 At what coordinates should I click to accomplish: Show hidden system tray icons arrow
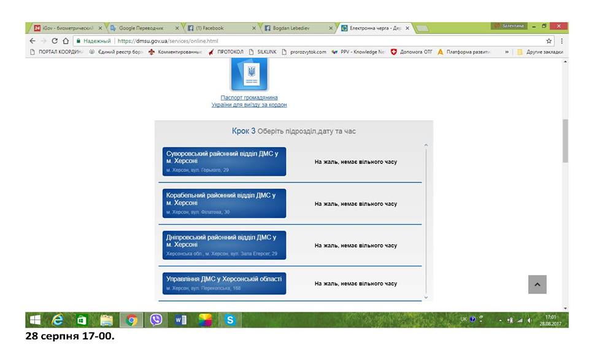pyautogui.click(x=500, y=320)
